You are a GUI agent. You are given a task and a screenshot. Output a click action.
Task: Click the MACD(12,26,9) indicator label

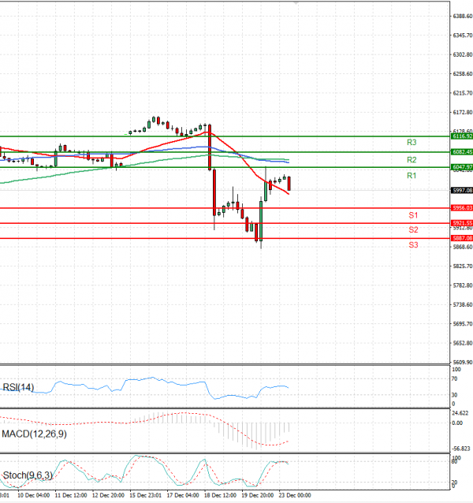[x=35, y=434]
